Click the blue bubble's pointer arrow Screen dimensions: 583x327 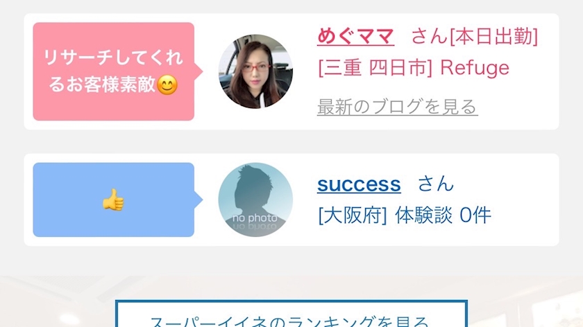[x=198, y=200]
